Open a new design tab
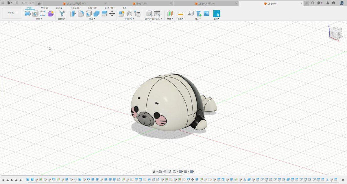The image size is (347, 184). [x=307, y=3]
